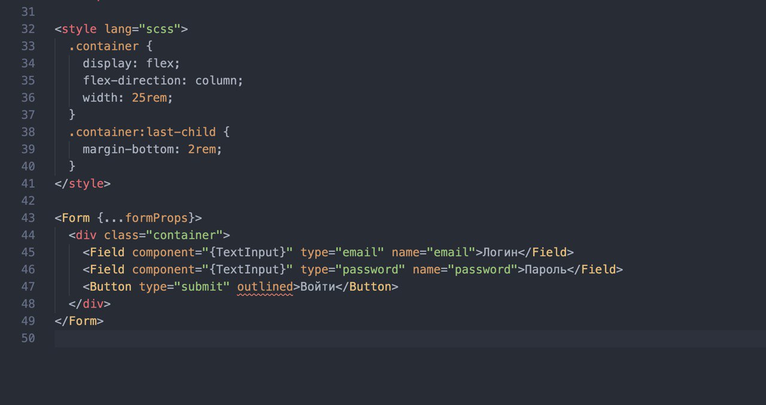This screenshot has width=766, height=405.
Task: Click the closing '</div>' tag on line 48
Action: (x=90, y=304)
